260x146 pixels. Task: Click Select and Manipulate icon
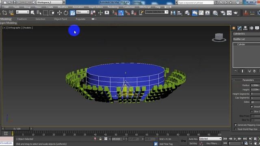(x=100, y=13)
